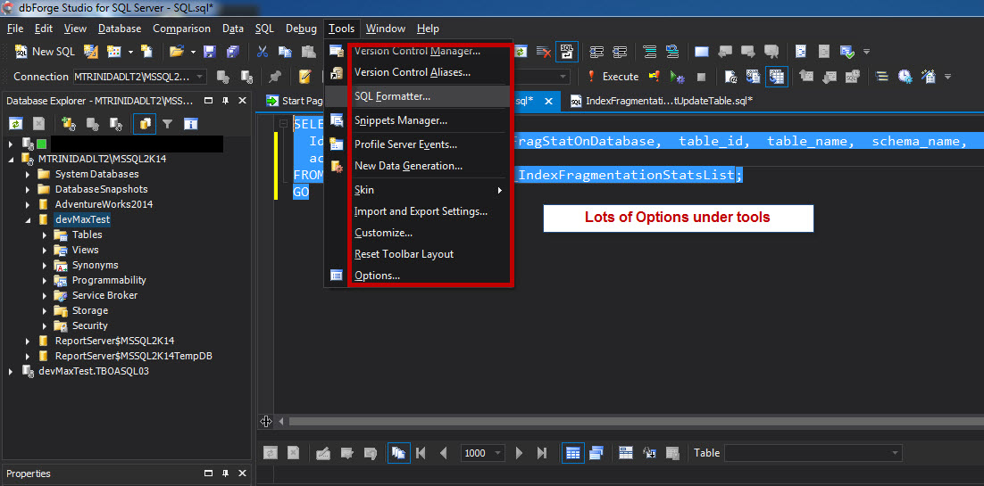The width and height of the screenshot is (984, 486).
Task: Click the Open File folder icon
Action: tap(176, 52)
